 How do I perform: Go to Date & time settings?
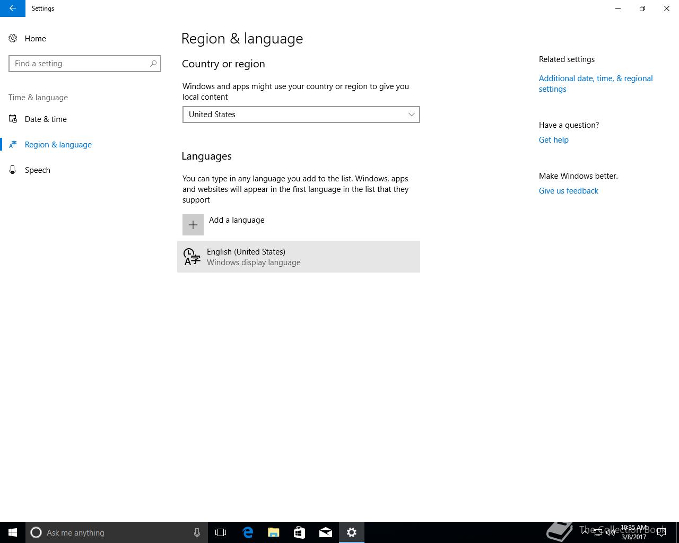[46, 119]
